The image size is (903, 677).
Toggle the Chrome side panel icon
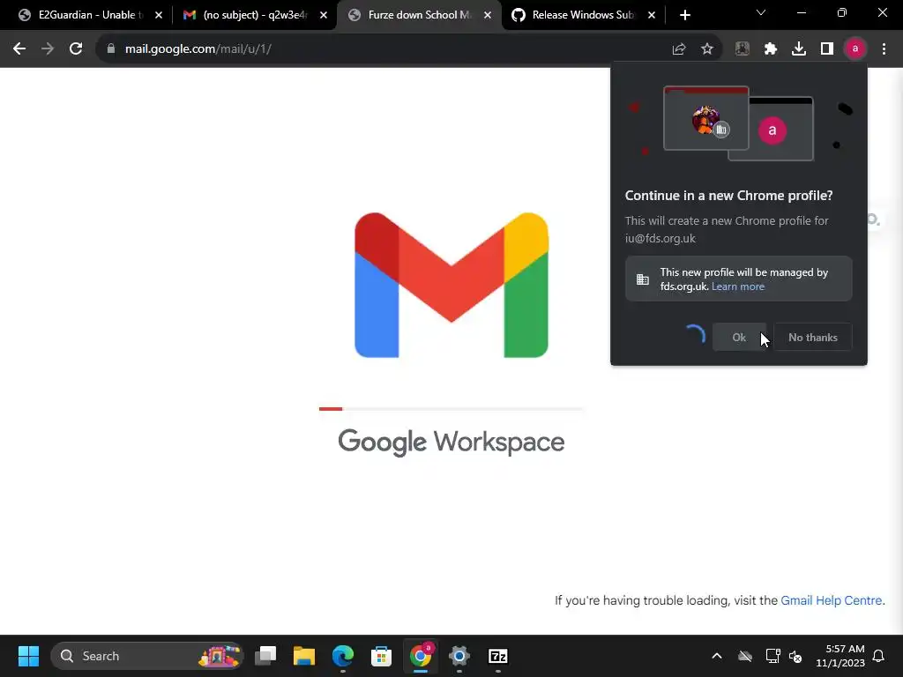[x=827, y=49]
